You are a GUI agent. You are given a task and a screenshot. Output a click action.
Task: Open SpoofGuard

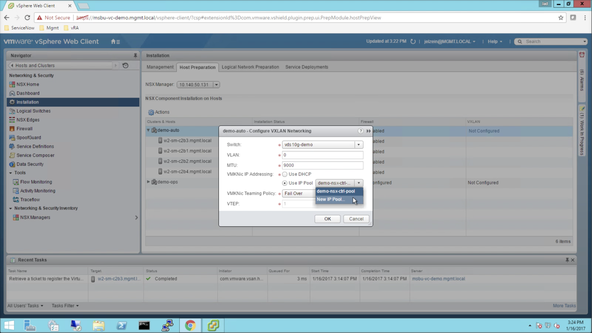[x=29, y=137]
